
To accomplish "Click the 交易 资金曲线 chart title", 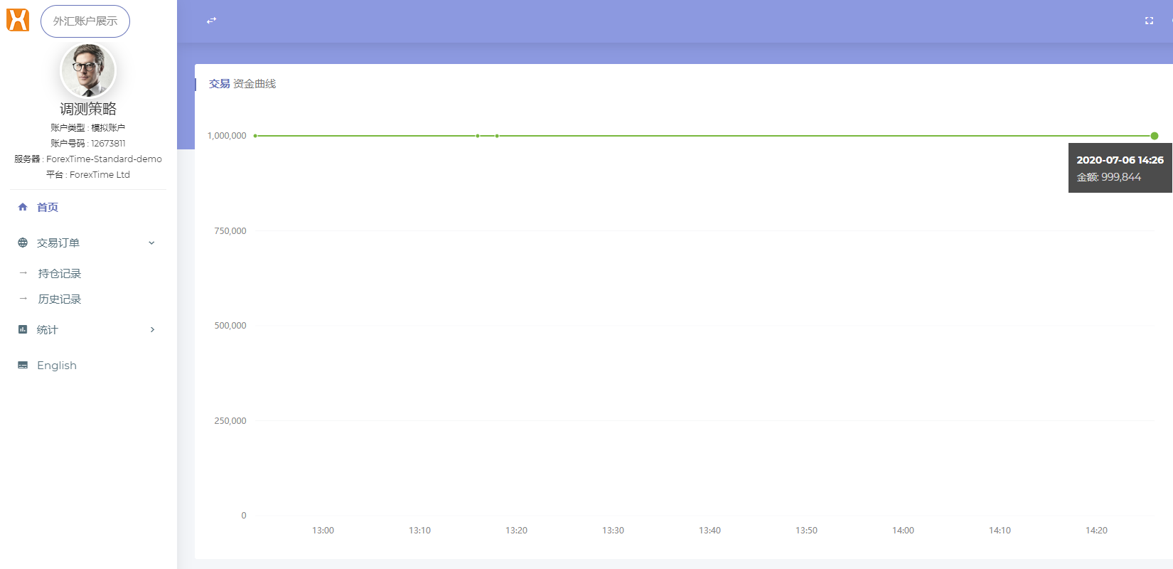I will pos(242,83).
